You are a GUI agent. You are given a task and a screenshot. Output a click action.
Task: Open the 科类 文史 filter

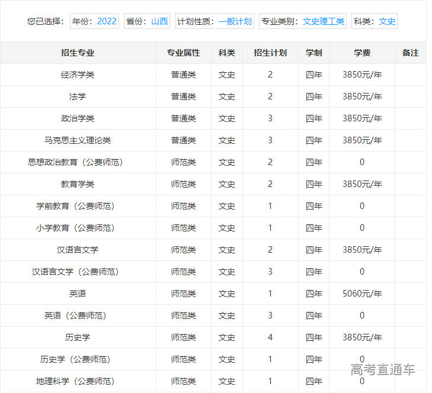coord(374,21)
